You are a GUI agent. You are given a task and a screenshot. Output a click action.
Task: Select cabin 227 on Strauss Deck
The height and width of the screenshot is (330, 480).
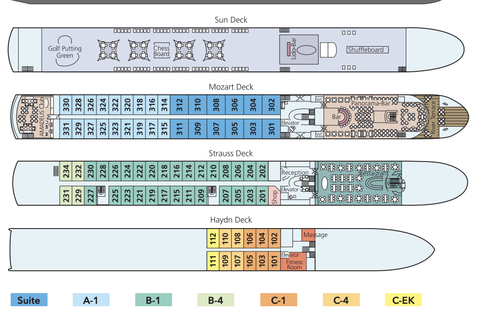(90, 196)
